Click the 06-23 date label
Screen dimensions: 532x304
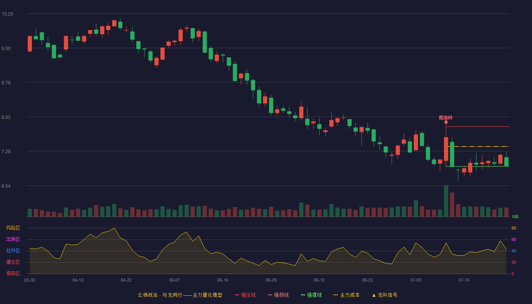[367, 280]
